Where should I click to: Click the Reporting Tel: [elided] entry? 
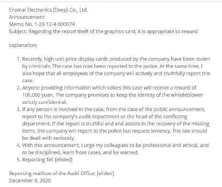(x=47, y=160)
